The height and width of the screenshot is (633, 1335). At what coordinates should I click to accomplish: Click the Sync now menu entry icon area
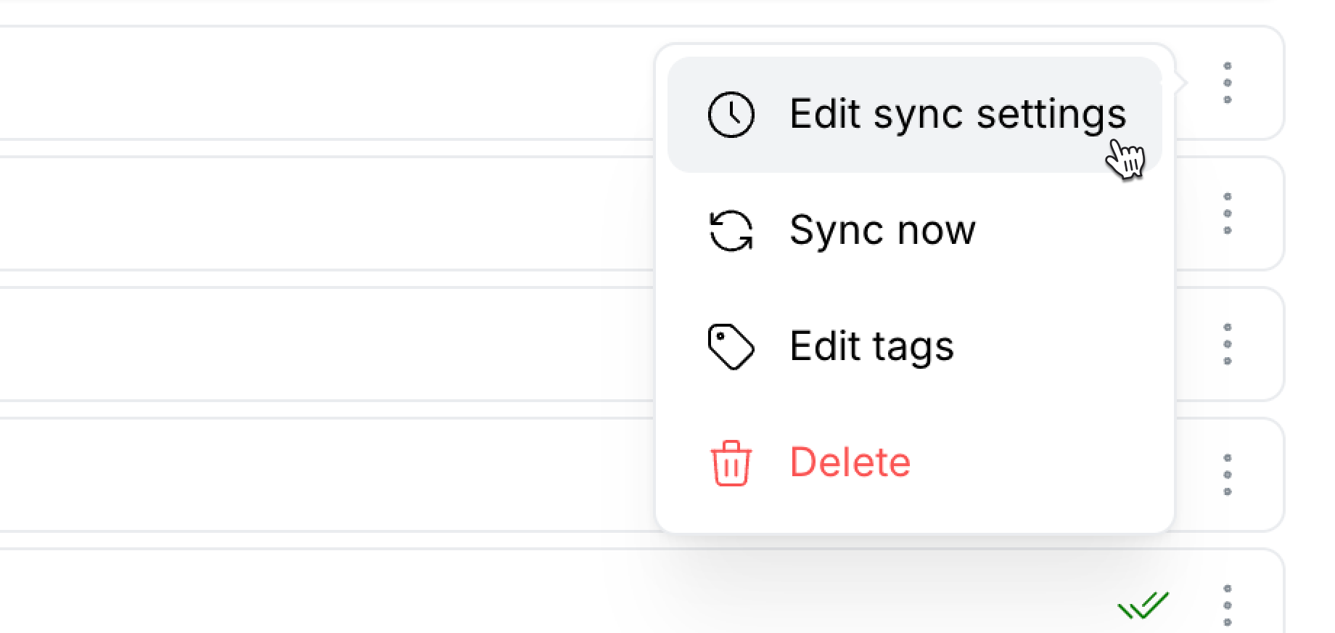731,231
